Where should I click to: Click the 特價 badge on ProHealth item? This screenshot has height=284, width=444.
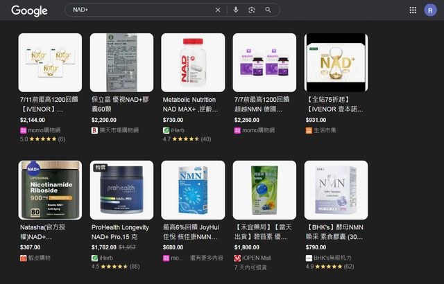point(100,168)
